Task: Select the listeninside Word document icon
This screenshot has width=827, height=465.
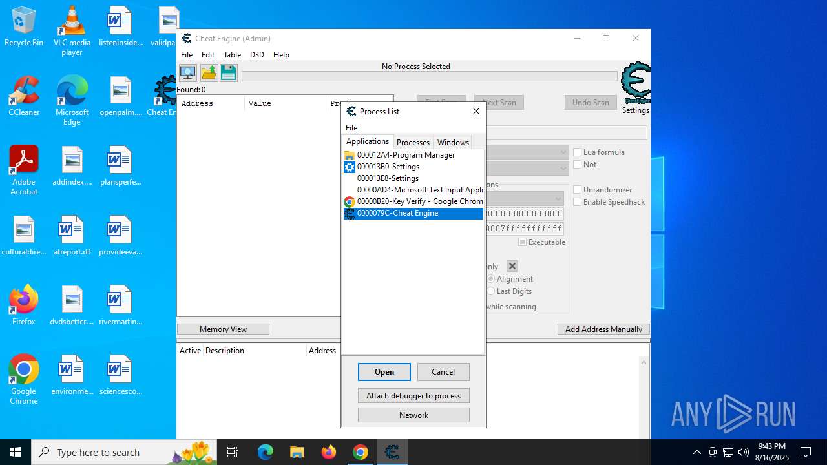Action: coord(120,26)
